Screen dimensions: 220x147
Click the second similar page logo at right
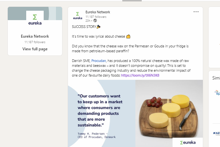point(217,133)
